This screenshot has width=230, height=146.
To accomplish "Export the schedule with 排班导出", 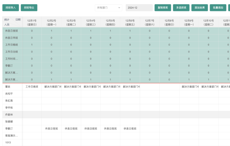I will coord(29,7).
